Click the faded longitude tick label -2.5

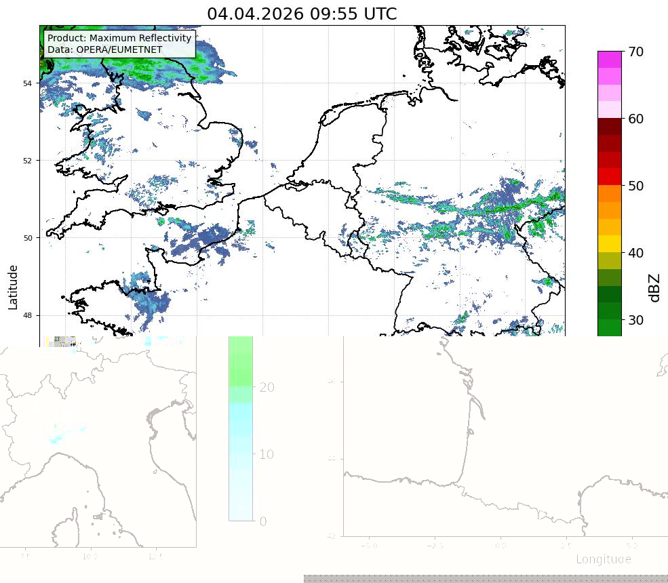tap(435, 546)
